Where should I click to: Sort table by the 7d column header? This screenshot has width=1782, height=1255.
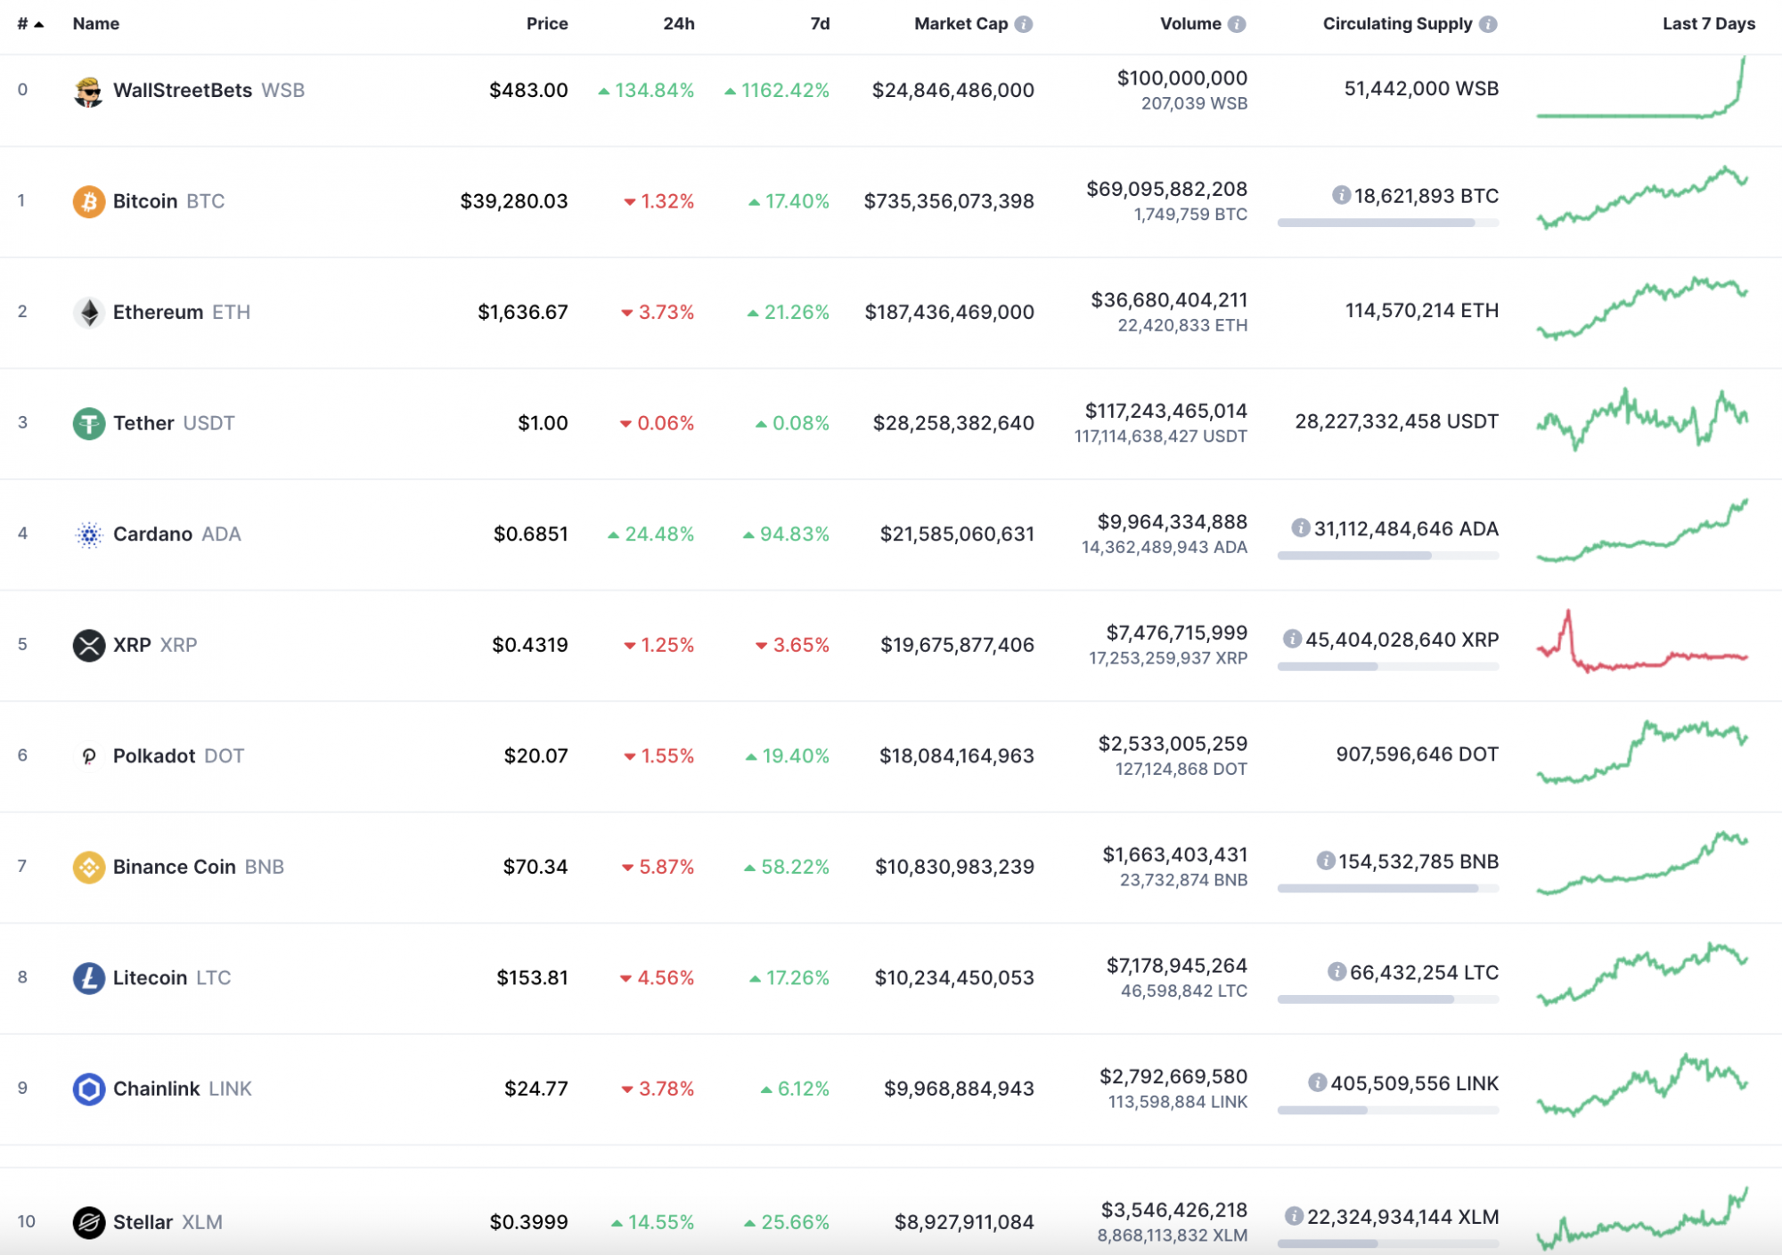point(820,24)
